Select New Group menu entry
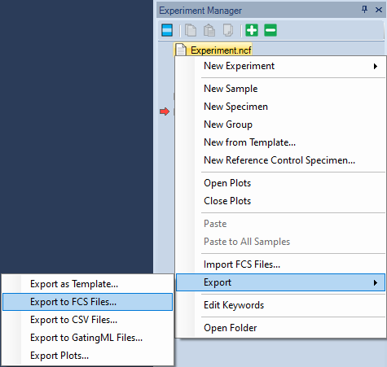 pos(280,125)
